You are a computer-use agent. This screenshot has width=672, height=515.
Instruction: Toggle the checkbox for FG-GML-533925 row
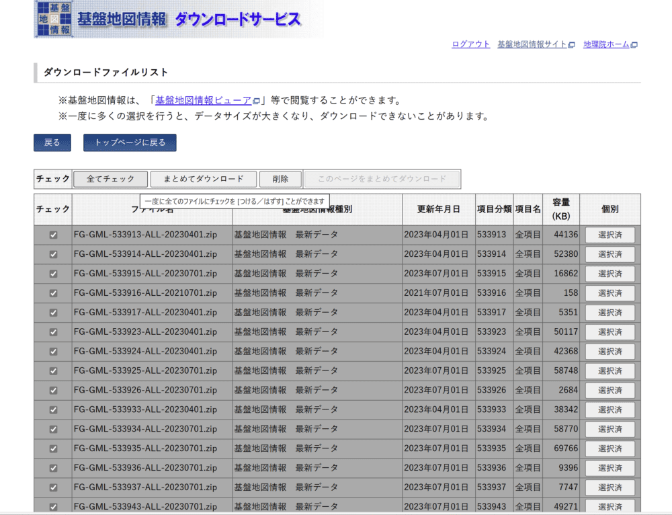53,371
